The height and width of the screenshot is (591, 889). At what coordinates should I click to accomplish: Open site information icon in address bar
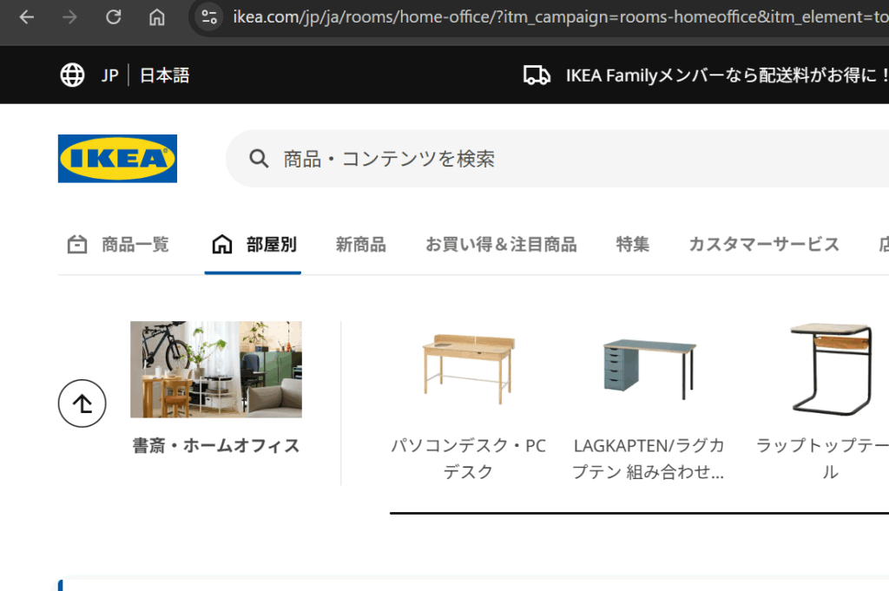pos(208,17)
